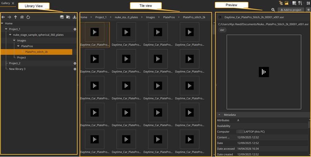Click the sort order arrow icon
311x157 pixels.
click(x=300, y=3)
